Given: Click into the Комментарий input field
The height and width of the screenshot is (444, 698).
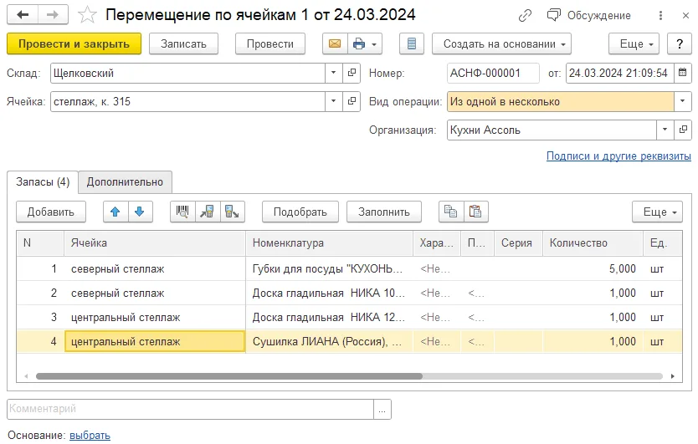Looking at the screenshot, I should coord(190,409).
